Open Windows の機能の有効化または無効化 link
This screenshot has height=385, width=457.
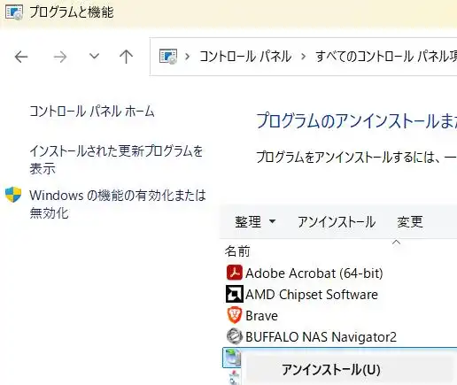click(x=118, y=204)
